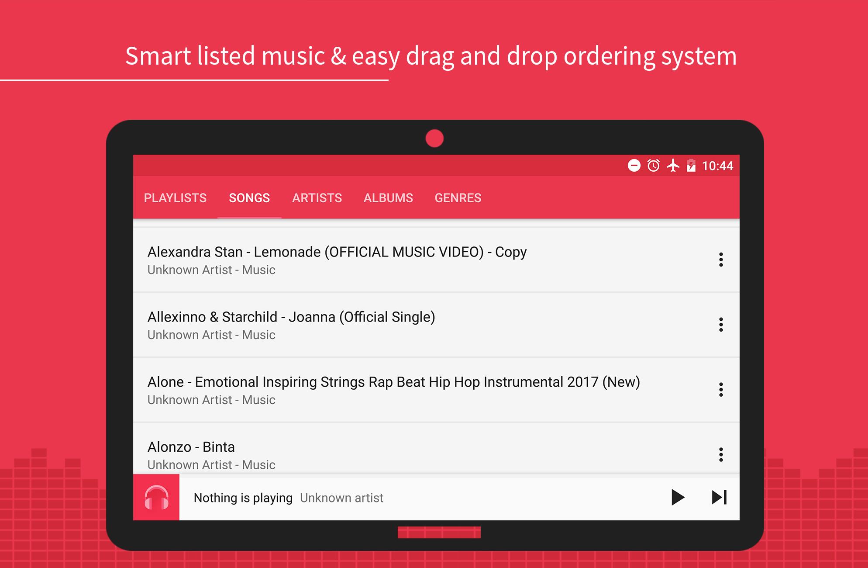Tap 'Unknown Artist - Music' under Joanna
Screen dimensions: 868x568
coord(211,335)
